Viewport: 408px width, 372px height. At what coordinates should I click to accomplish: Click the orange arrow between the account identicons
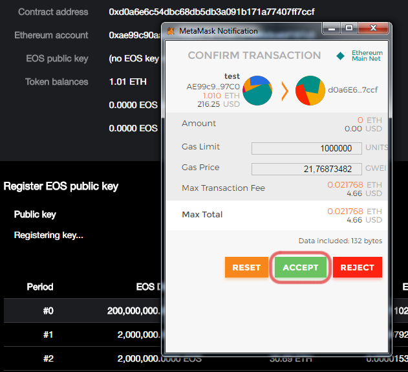[x=285, y=91]
